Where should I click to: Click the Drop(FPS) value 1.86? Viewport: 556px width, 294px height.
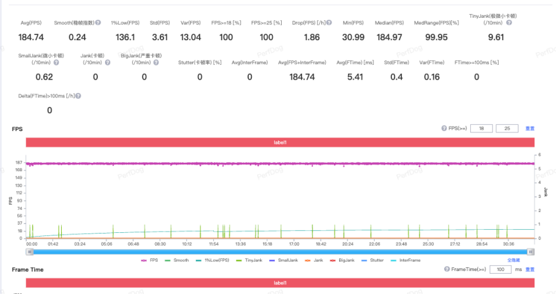click(x=312, y=38)
